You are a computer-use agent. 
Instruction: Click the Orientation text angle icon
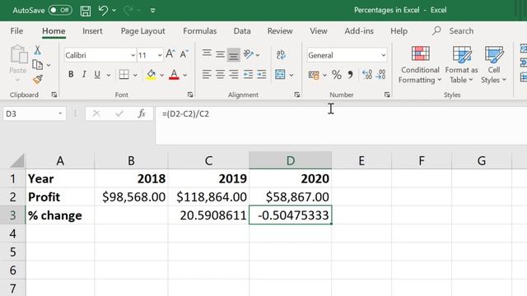point(249,54)
